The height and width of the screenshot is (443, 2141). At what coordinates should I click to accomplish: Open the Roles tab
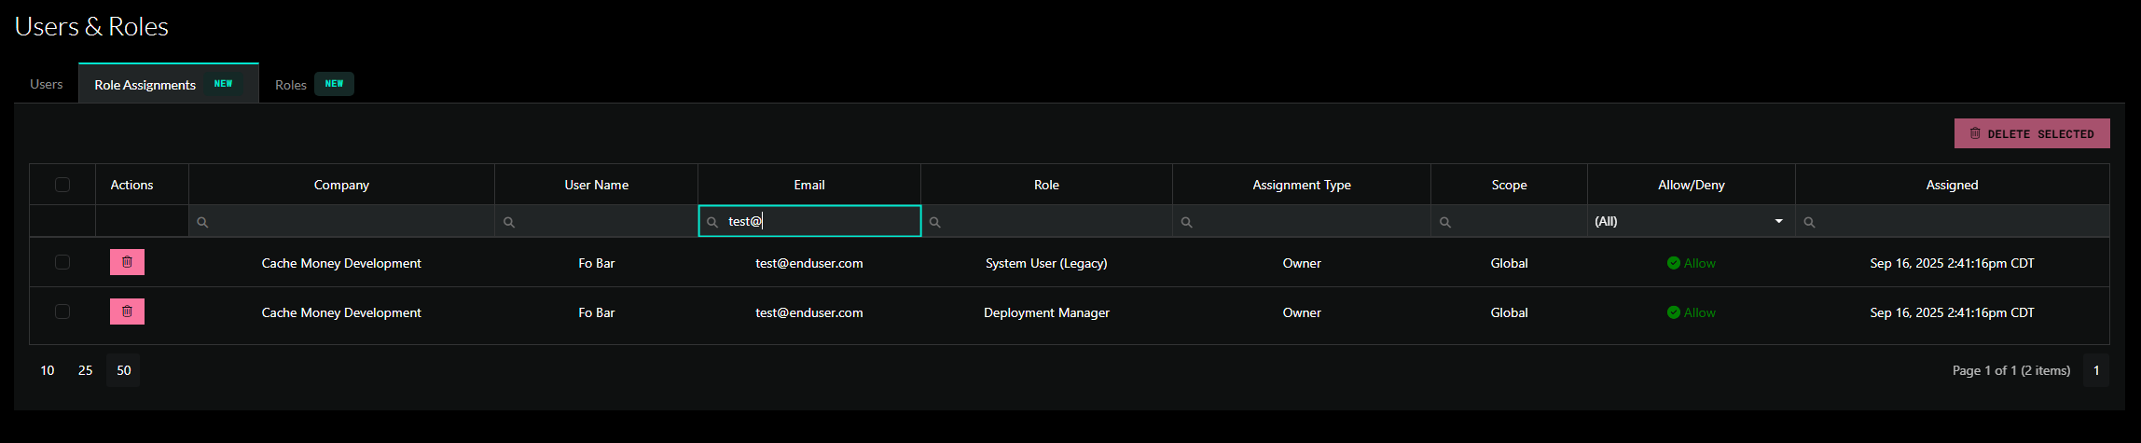pyautogui.click(x=291, y=85)
